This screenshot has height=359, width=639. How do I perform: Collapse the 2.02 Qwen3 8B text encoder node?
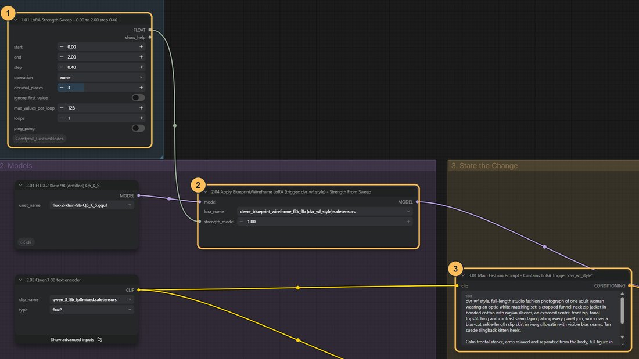click(20, 280)
